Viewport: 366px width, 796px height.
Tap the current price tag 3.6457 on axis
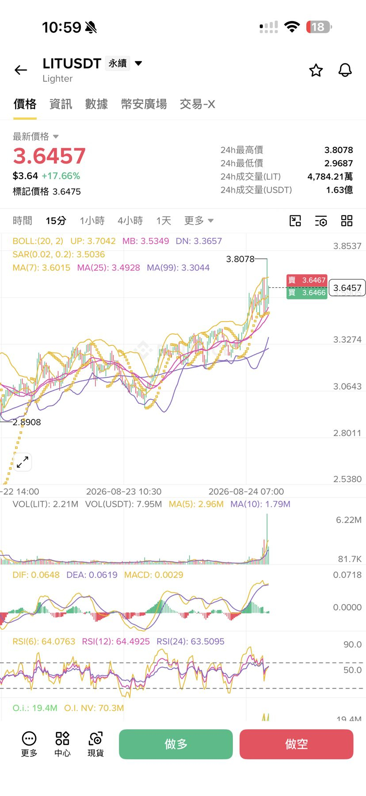point(347,288)
